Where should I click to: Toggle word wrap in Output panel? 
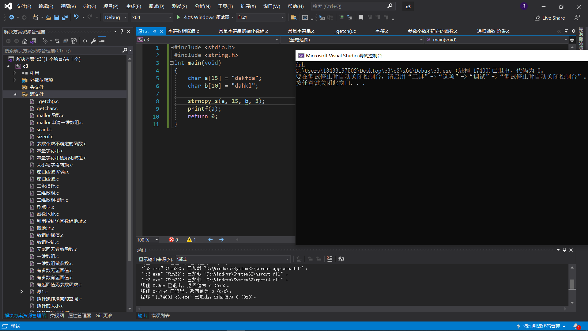[341, 259]
